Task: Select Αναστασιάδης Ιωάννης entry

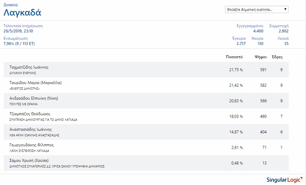Action: [x=31, y=129]
